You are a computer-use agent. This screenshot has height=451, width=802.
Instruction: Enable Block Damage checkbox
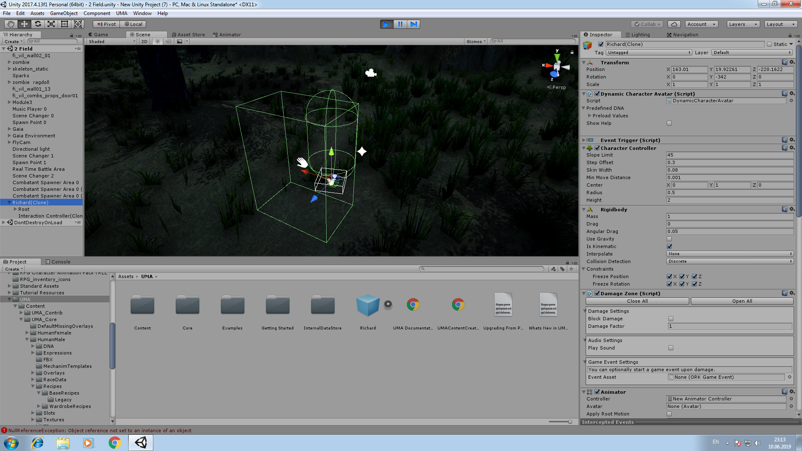[671, 319]
